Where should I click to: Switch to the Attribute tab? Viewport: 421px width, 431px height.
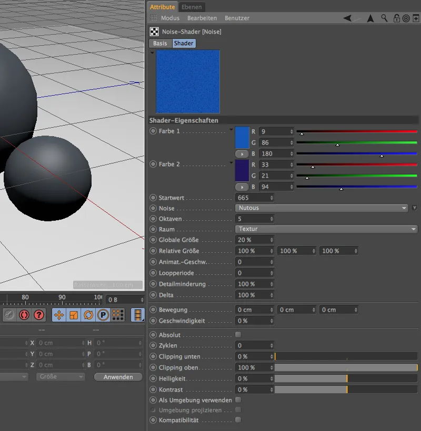click(162, 7)
